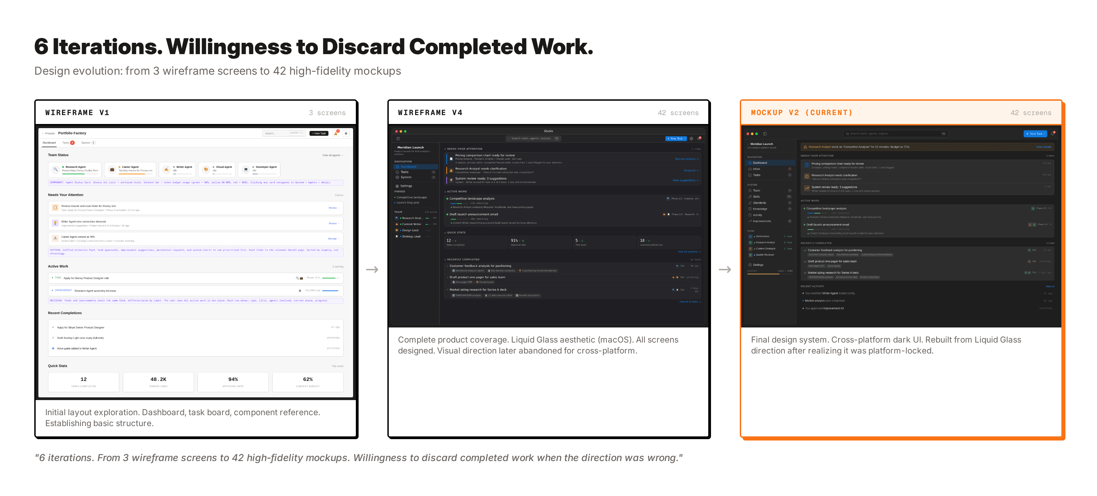Click the Projects back link in Wireframe V1
1097x496 pixels.
click(x=49, y=133)
